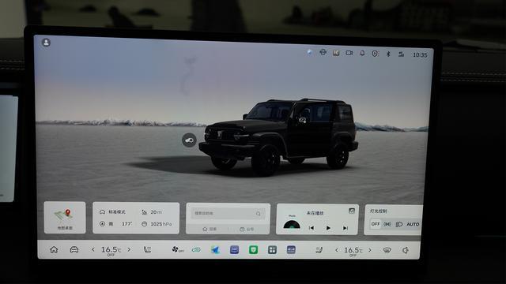Open vehicle settings car icon in dock

click(x=74, y=249)
